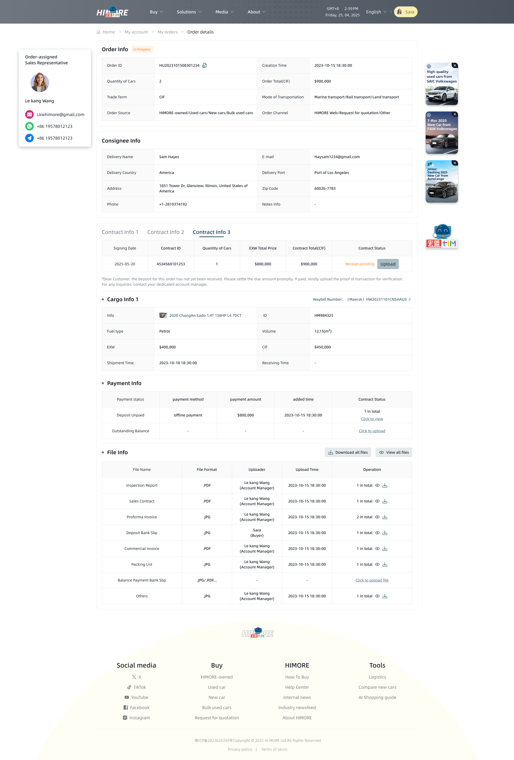Click the email icon for sales representative
514x760 pixels.
tap(29, 114)
